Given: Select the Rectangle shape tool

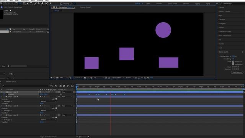Looking at the screenshot, I should pyautogui.click(x=24, y=3).
